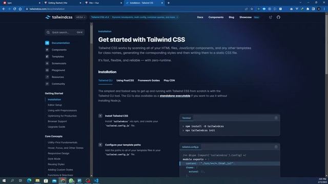Screen dimensions: 328x184
Task: Open Adding Custom Styles sidebar link
Action: coord(60,170)
